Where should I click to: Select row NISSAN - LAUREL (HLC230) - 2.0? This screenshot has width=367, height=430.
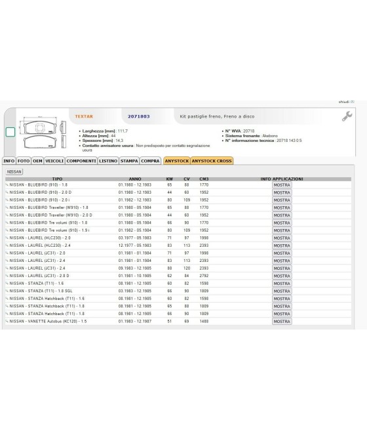(178, 238)
